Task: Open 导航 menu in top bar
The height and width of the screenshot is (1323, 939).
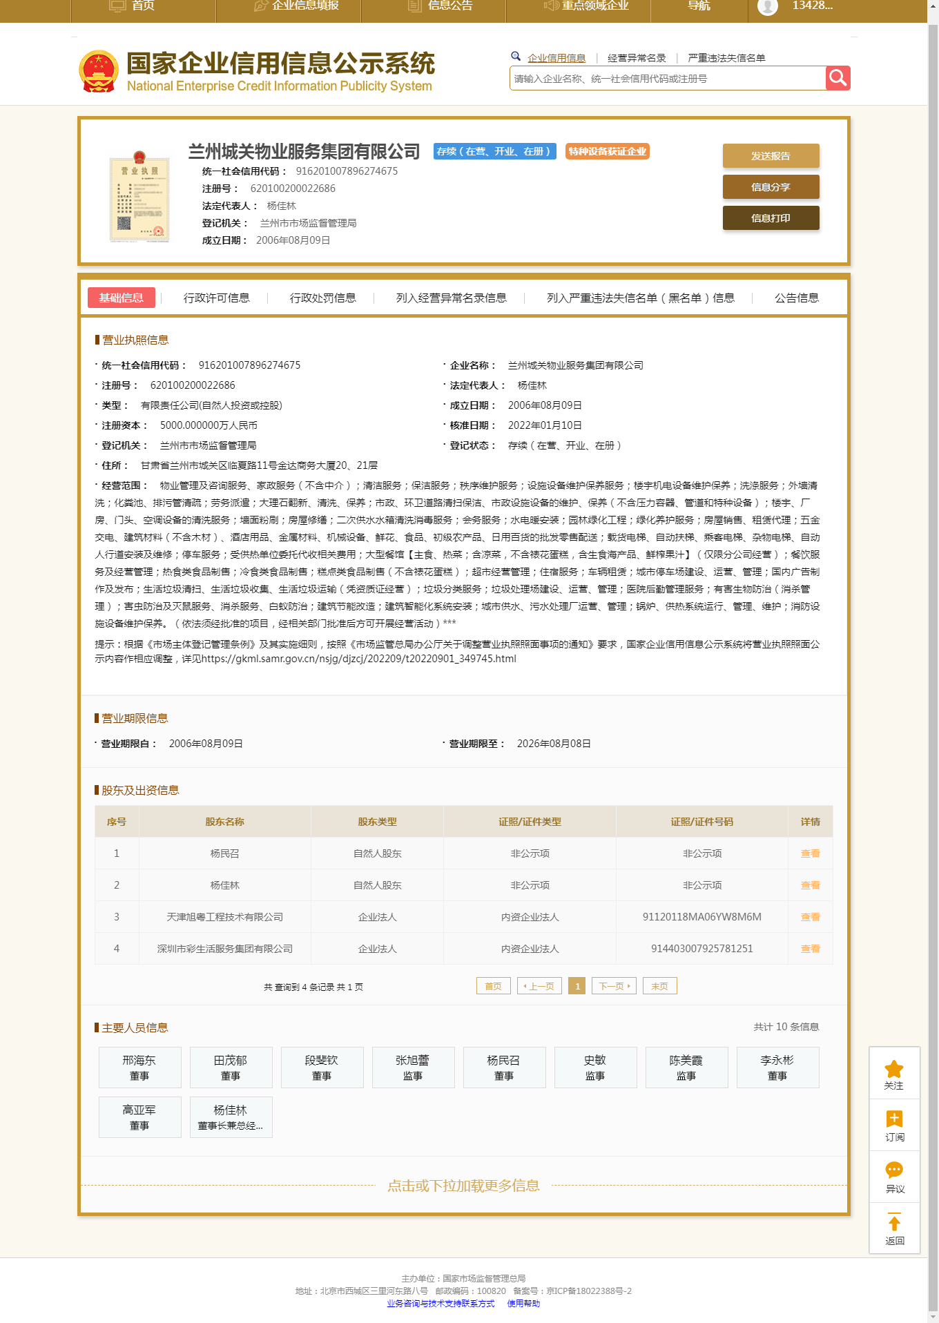Action: [699, 6]
